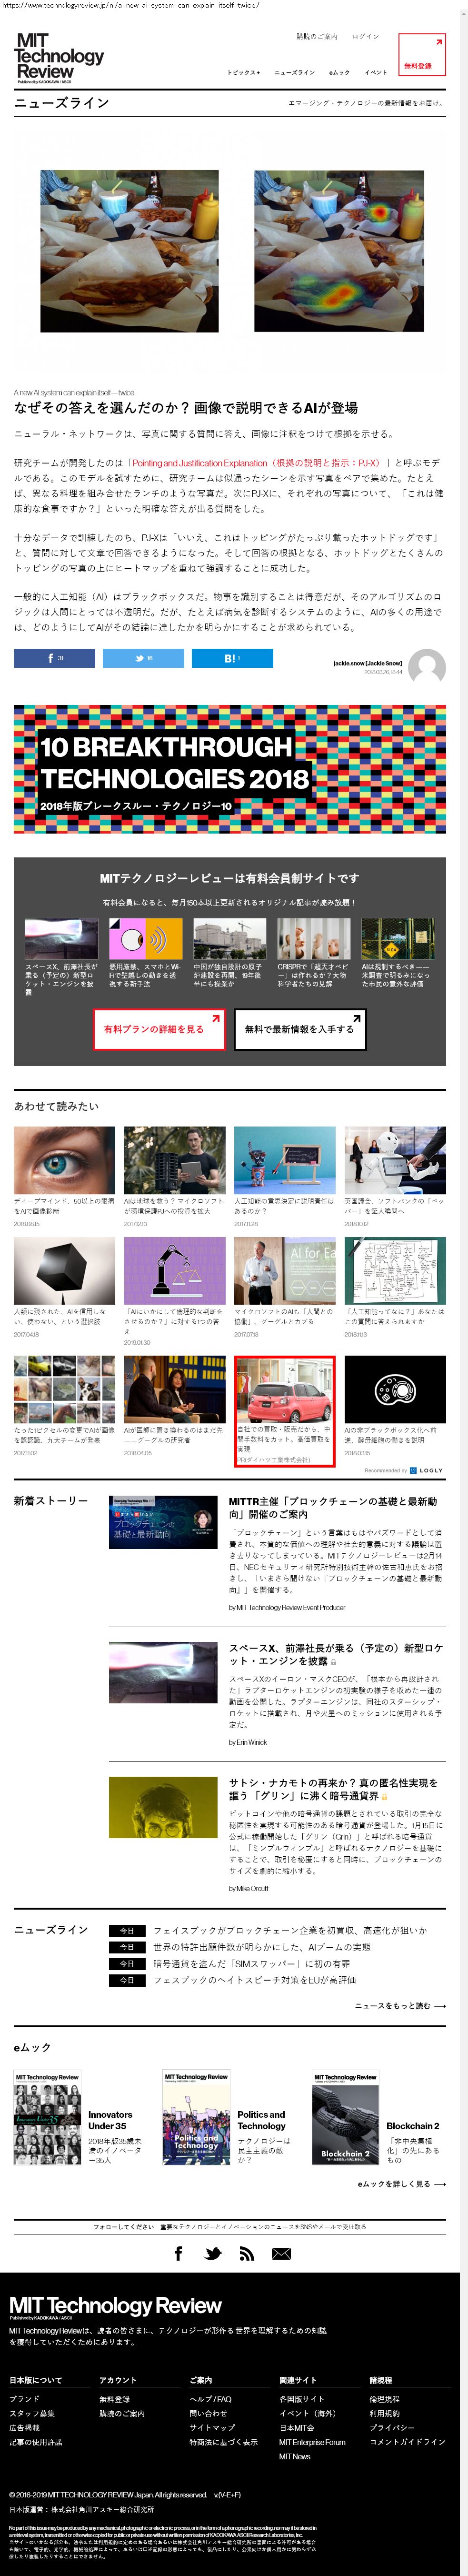Share the article with the Hatena B! button
Image resolution: width=468 pixels, height=2576 pixels.
[232, 658]
